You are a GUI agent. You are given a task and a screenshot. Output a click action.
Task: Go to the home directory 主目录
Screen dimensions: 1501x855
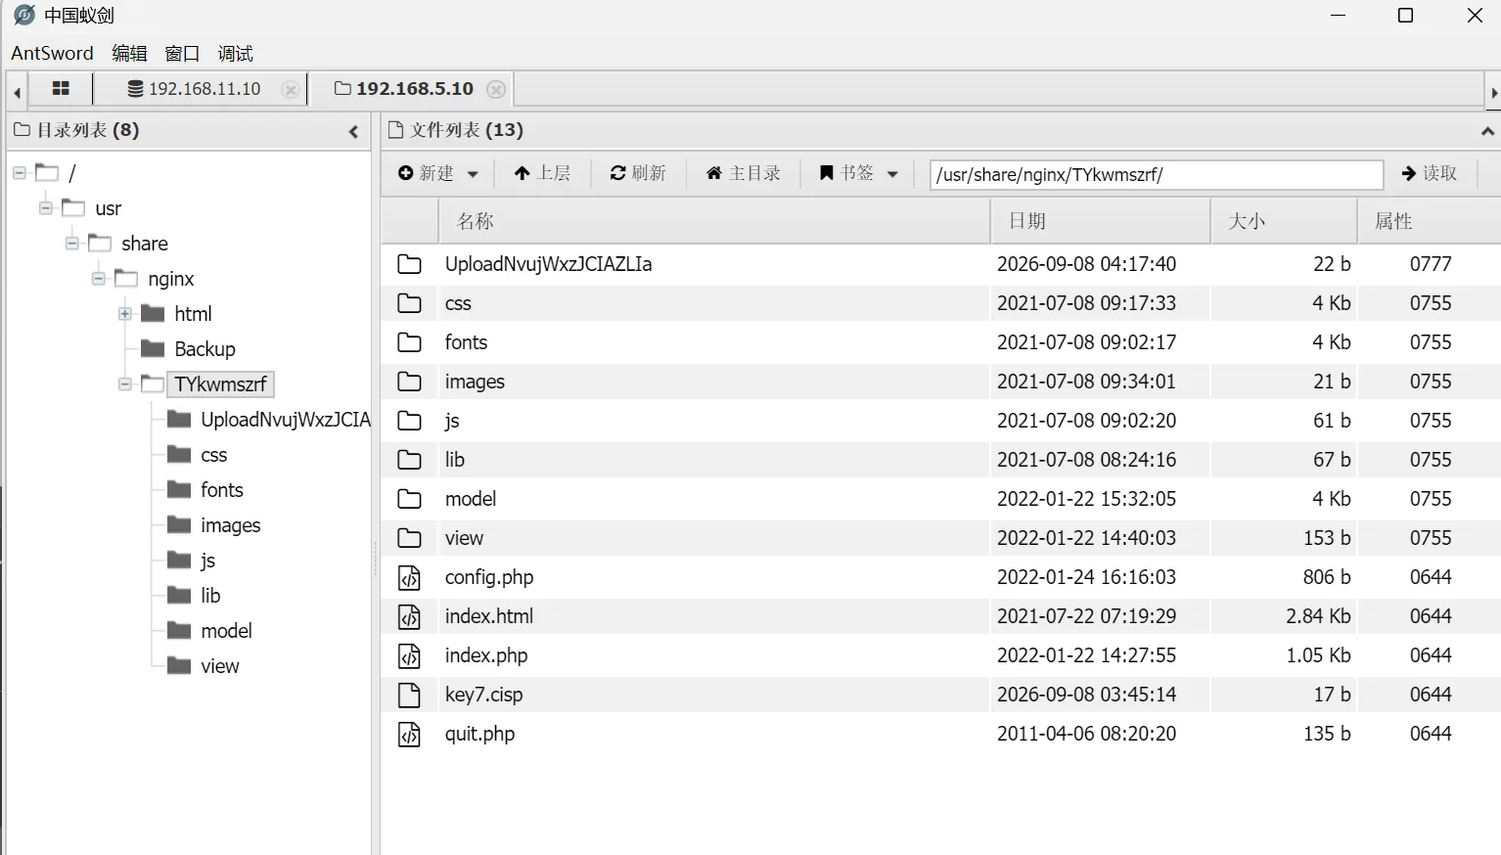point(744,173)
